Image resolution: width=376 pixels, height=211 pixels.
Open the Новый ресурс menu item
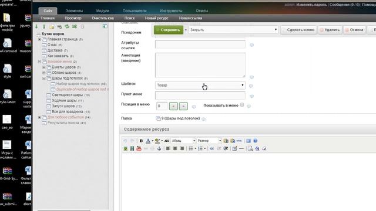157,18
